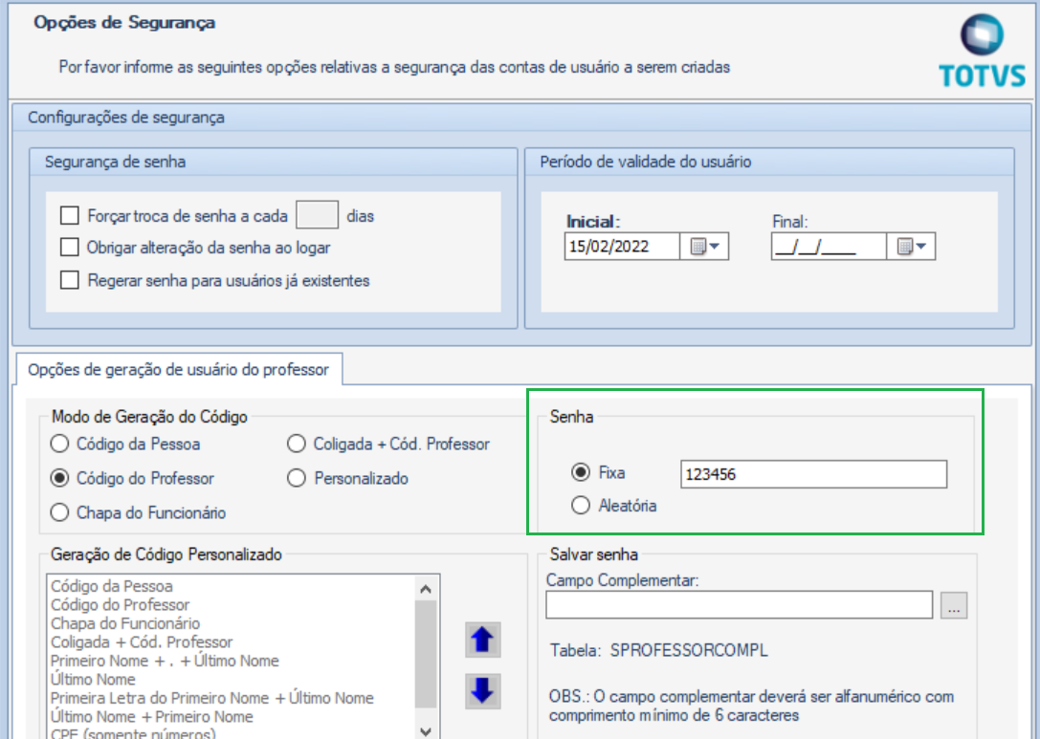
Task: Select 'Código do Professor' list item
Action: (120, 604)
